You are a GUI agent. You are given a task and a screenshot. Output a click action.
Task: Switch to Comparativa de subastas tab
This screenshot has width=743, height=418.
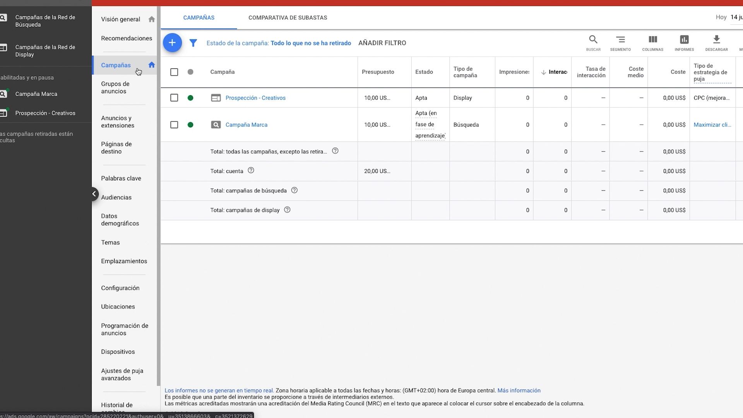coord(288,18)
